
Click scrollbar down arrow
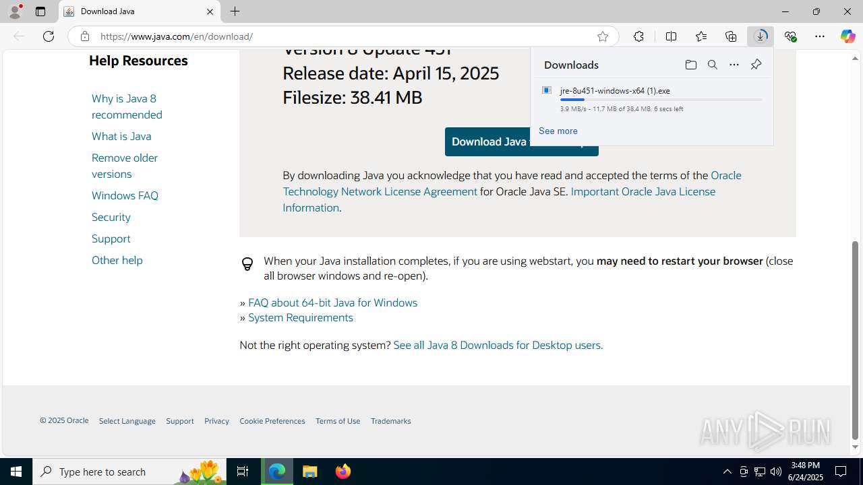pos(856,447)
